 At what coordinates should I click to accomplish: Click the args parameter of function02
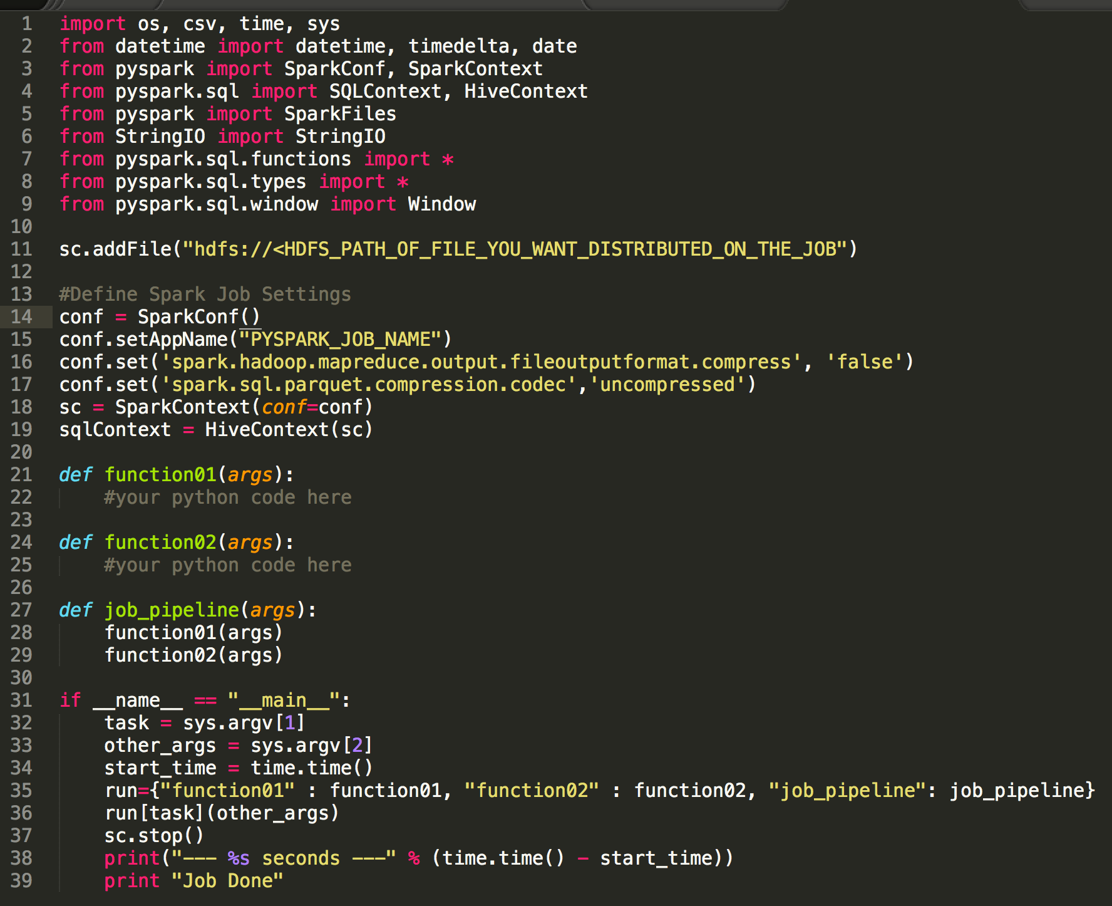click(250, 542)
